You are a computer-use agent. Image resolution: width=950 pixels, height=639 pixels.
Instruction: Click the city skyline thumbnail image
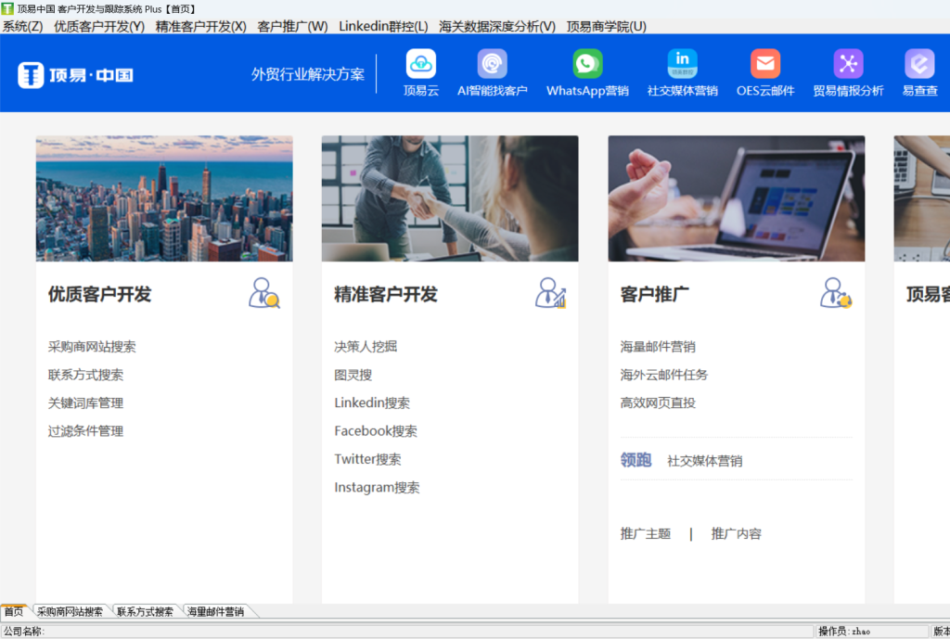coord(164,198)
